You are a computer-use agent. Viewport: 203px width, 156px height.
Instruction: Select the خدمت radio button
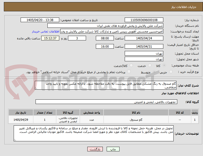click(150, 65)
